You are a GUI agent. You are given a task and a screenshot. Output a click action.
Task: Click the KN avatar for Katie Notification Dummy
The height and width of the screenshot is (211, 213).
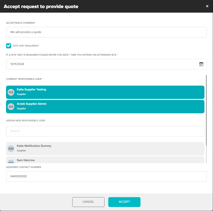(x=11, y=149)
